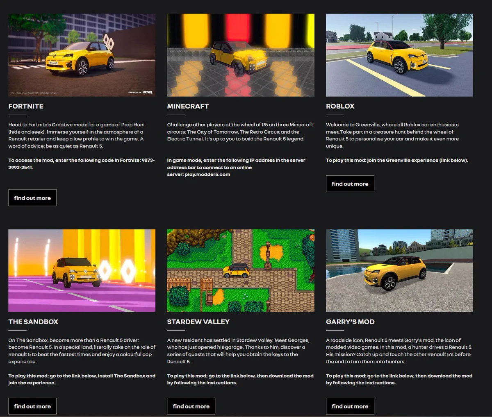492x417 pixels.
Task: Select the MINECRAFT heading
Action: pos(188,106)
